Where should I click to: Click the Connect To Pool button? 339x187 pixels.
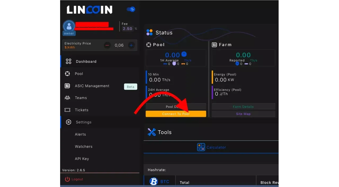coord(176,114)
